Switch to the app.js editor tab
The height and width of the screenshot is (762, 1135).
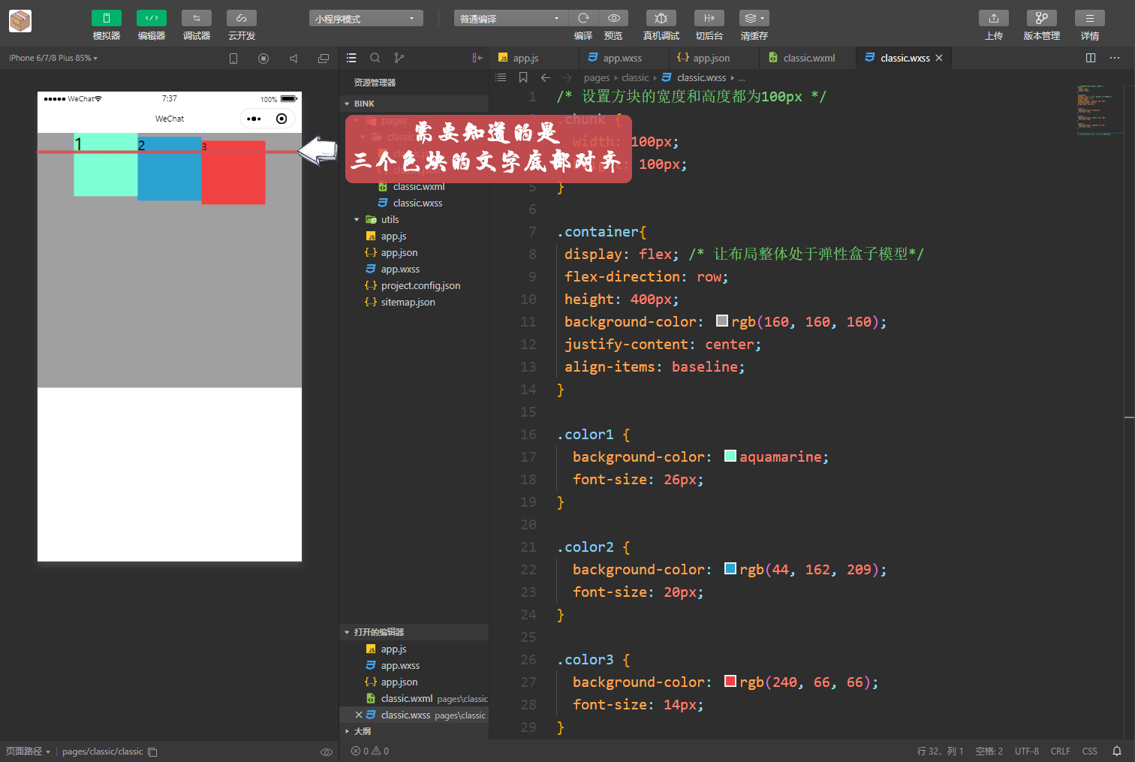point(534,58)
